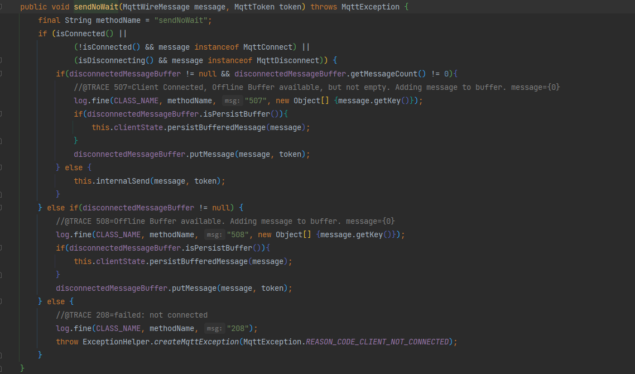Click the else if keywords

point(62,208)
